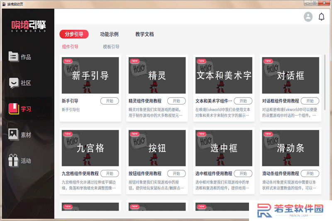
Task: Start the 对话框组件使用教程 tutorial
Action: coord(310,101)
